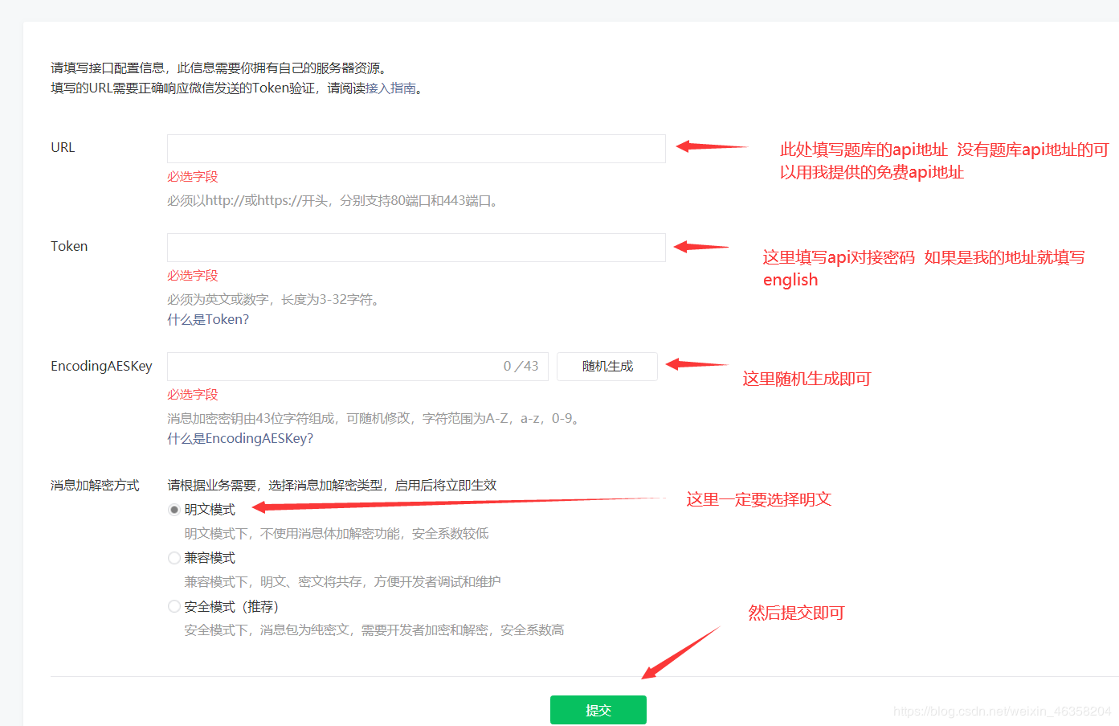Screen dimensions: 1119x726
Task: Click the 明文模式 option label text
Action: [210, 510]
